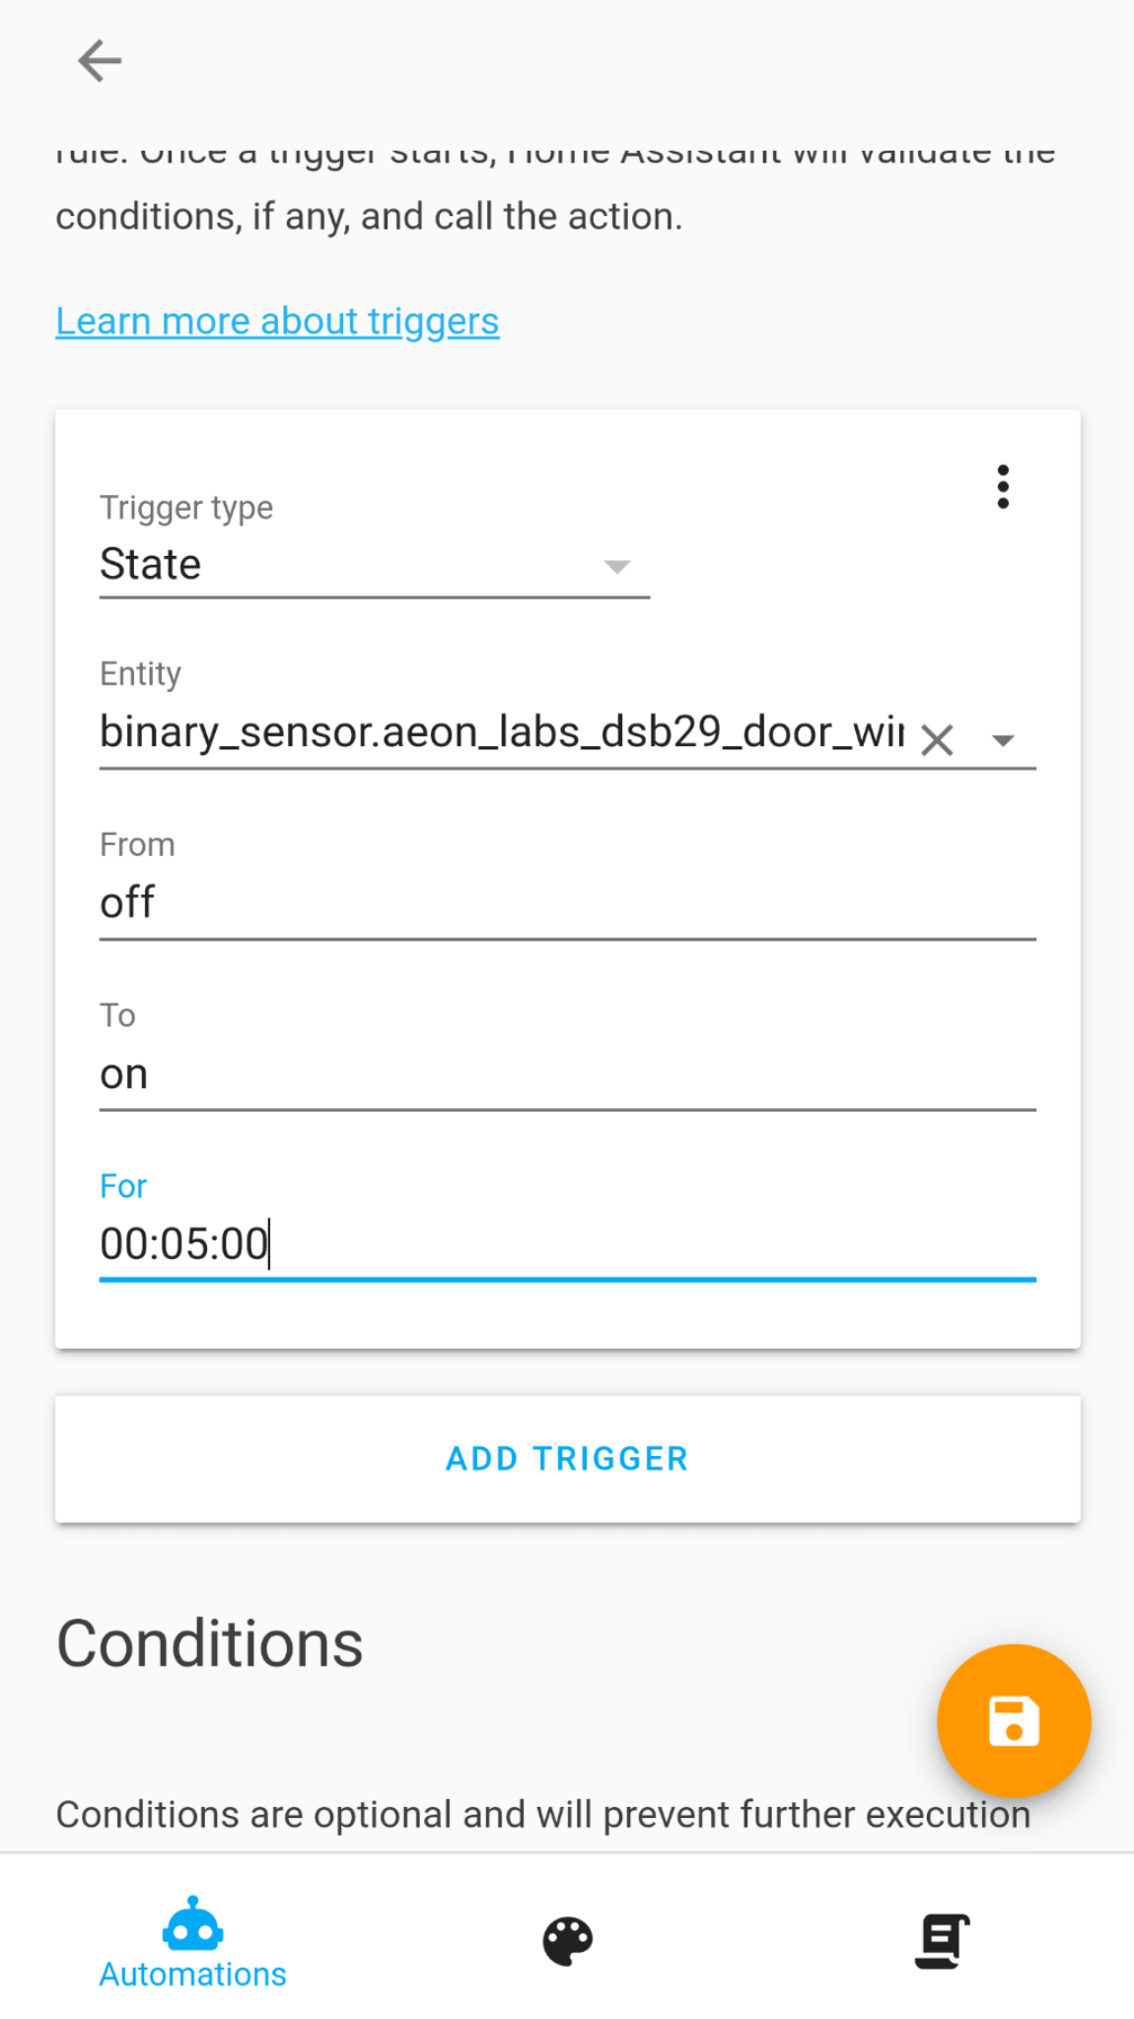This screenshot has height=2019, width=1134.
Task: Save the automation with the orange button
Action: point(1013,1720)
